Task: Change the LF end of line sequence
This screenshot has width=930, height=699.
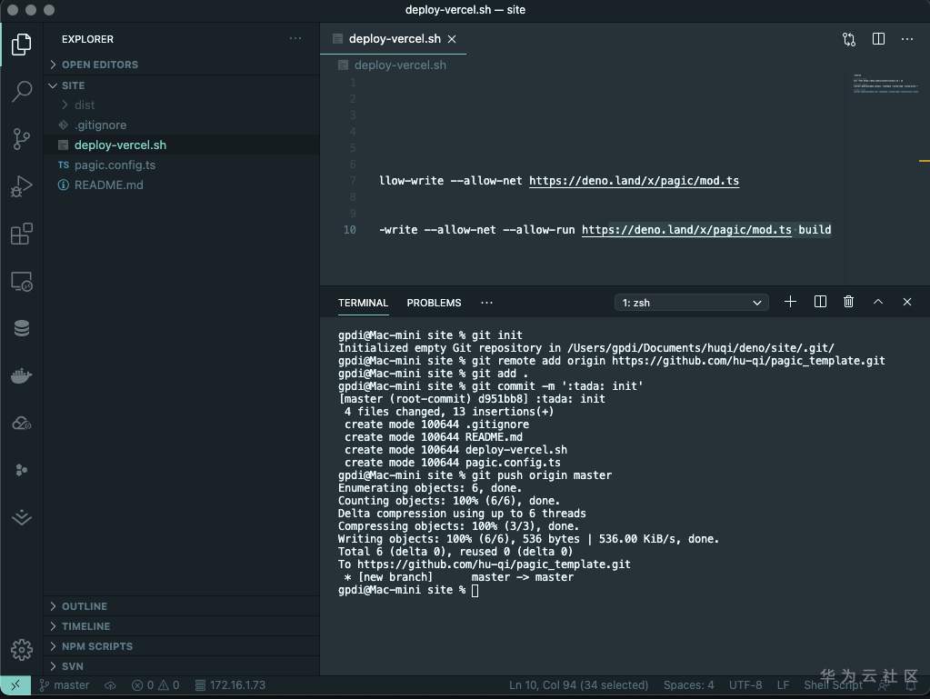Action: [x=783, y=684]
